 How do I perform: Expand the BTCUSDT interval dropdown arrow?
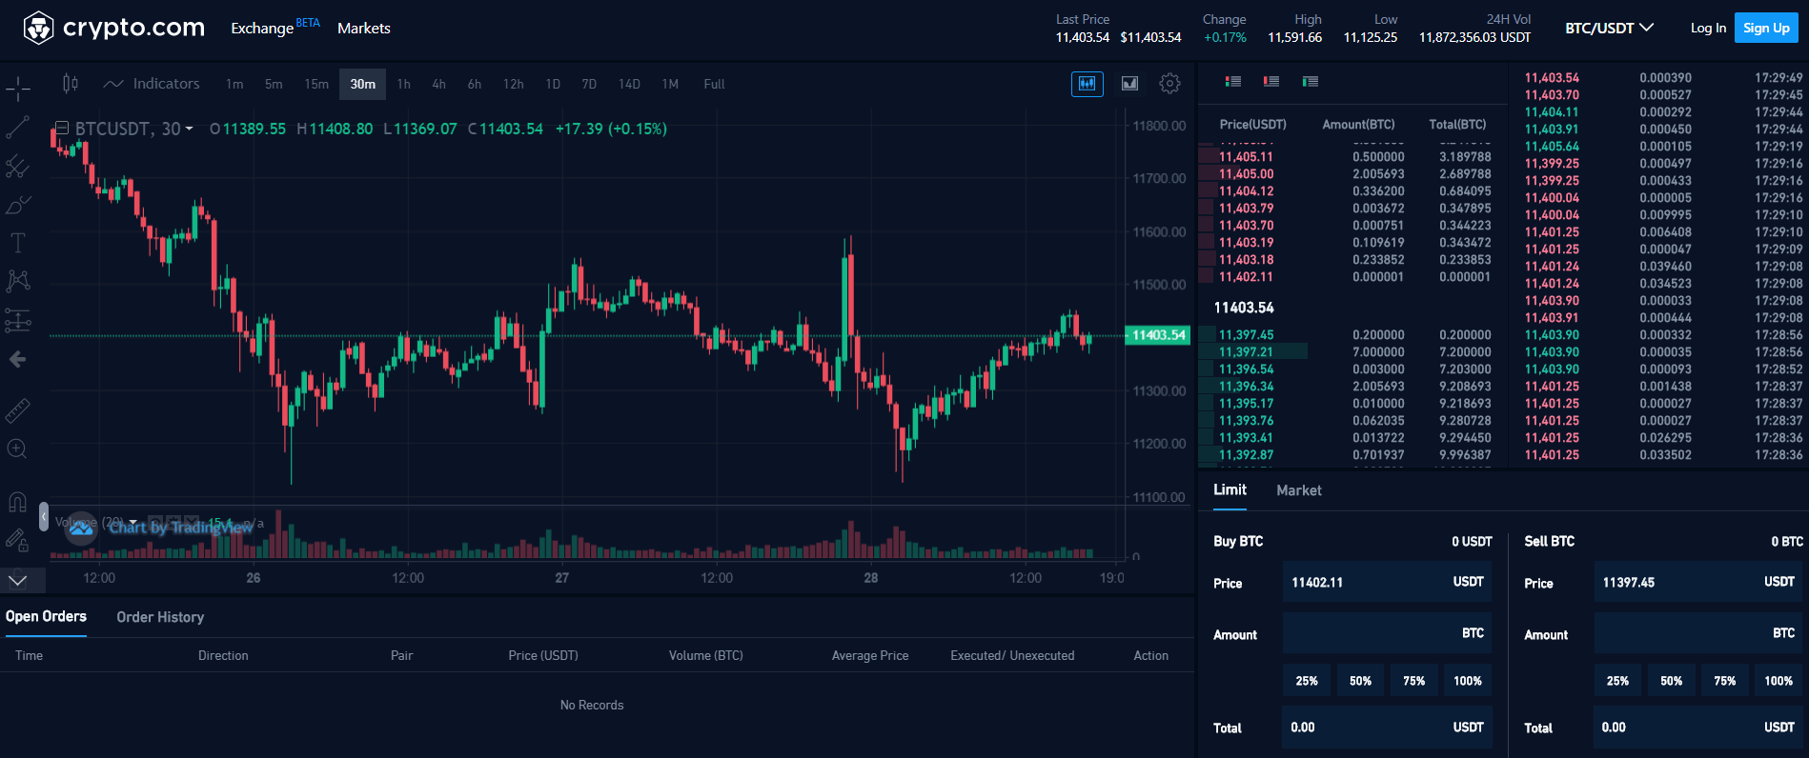pyautogui.click(x=189, y=129)
